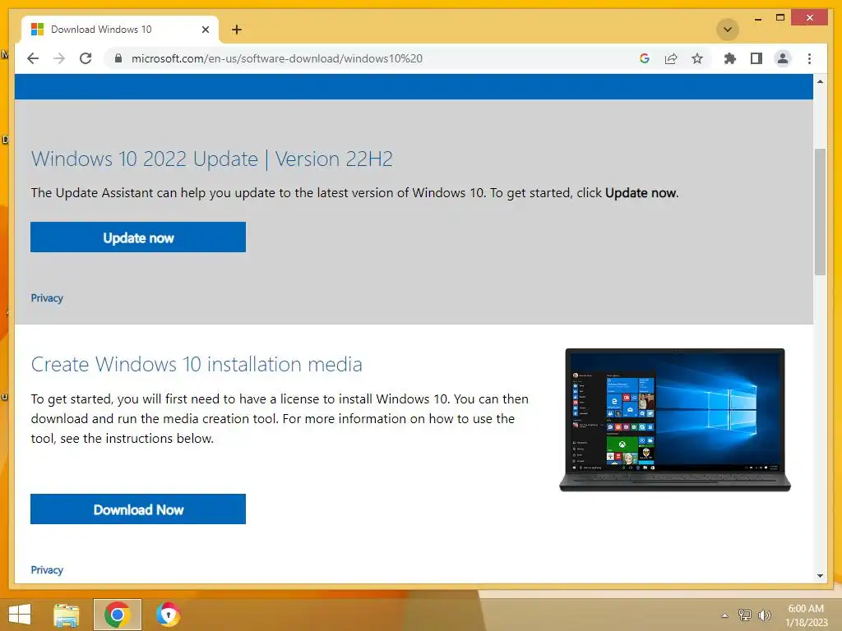
Task: Open the Extensions puzzle-piece icon
Action: [730, 58]
